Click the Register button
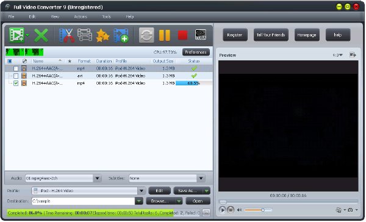The image size is (366, 222). click(235, 35)
